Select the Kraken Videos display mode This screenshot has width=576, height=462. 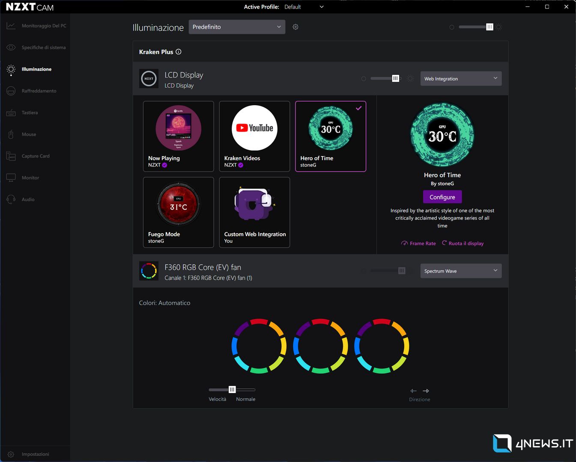click(254, 136)
